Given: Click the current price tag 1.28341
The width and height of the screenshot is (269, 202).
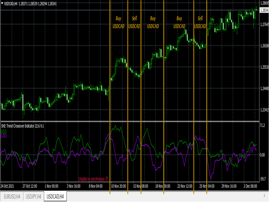Looking at the screenshot, I should (x=264, y=10).
